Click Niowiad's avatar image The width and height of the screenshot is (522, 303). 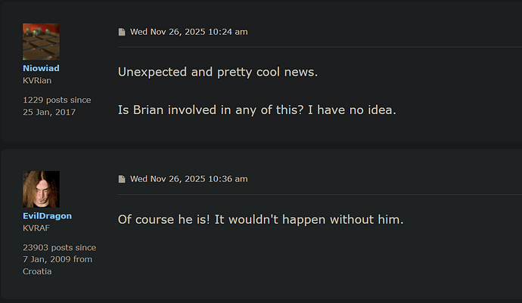click(x=41, y=42)
